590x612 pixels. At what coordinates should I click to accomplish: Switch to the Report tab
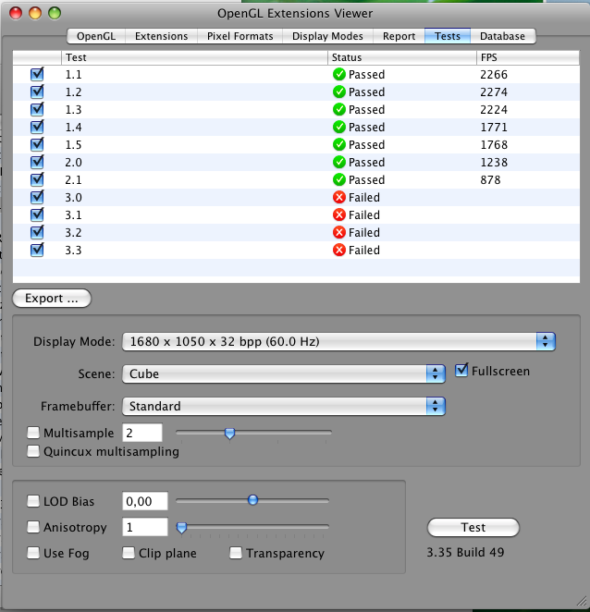(399, 36)
